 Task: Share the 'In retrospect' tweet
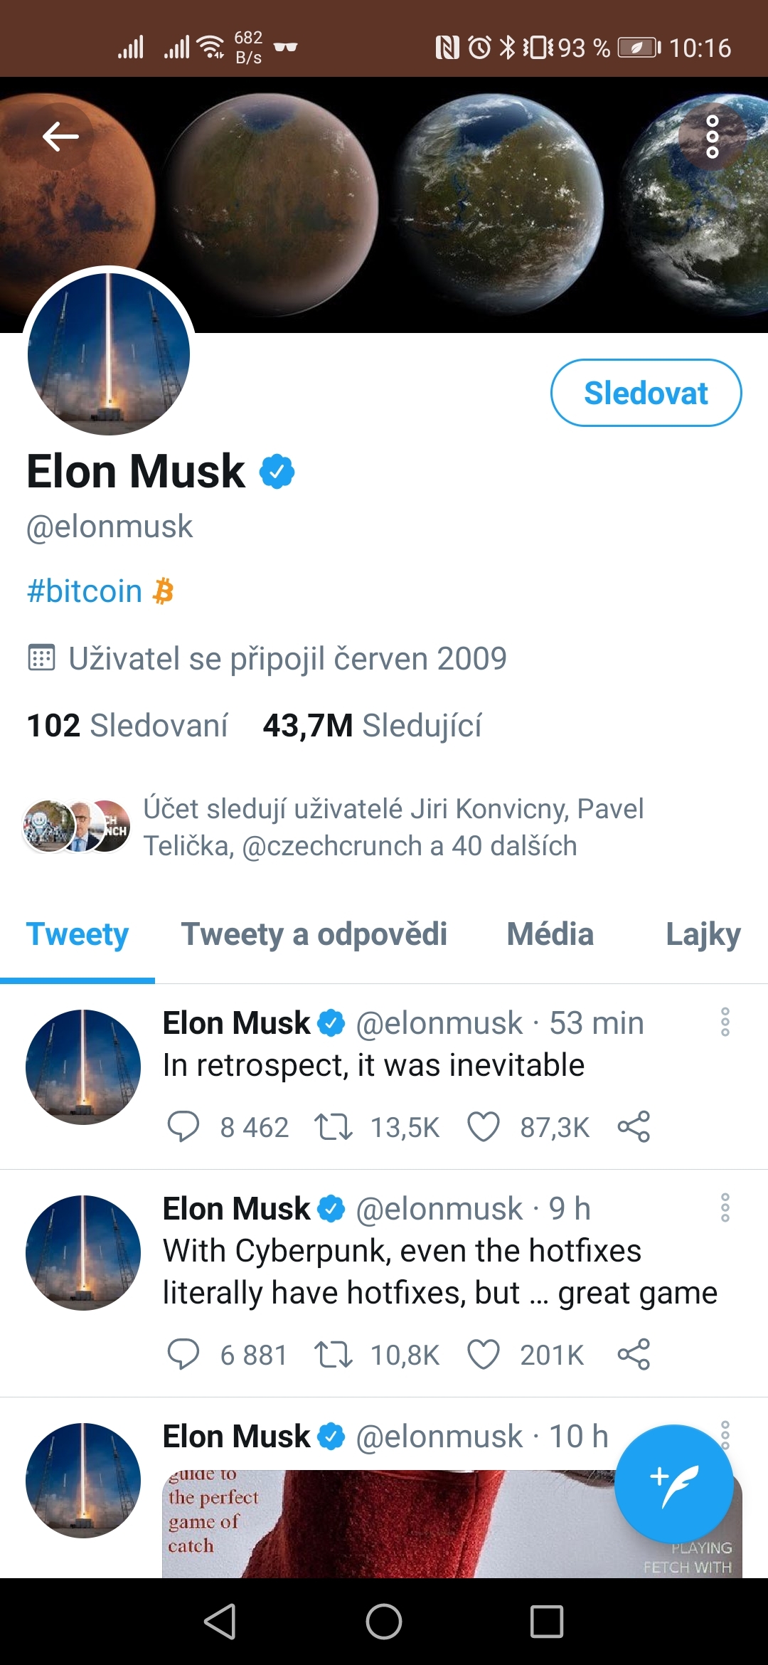coord(634,1127)
